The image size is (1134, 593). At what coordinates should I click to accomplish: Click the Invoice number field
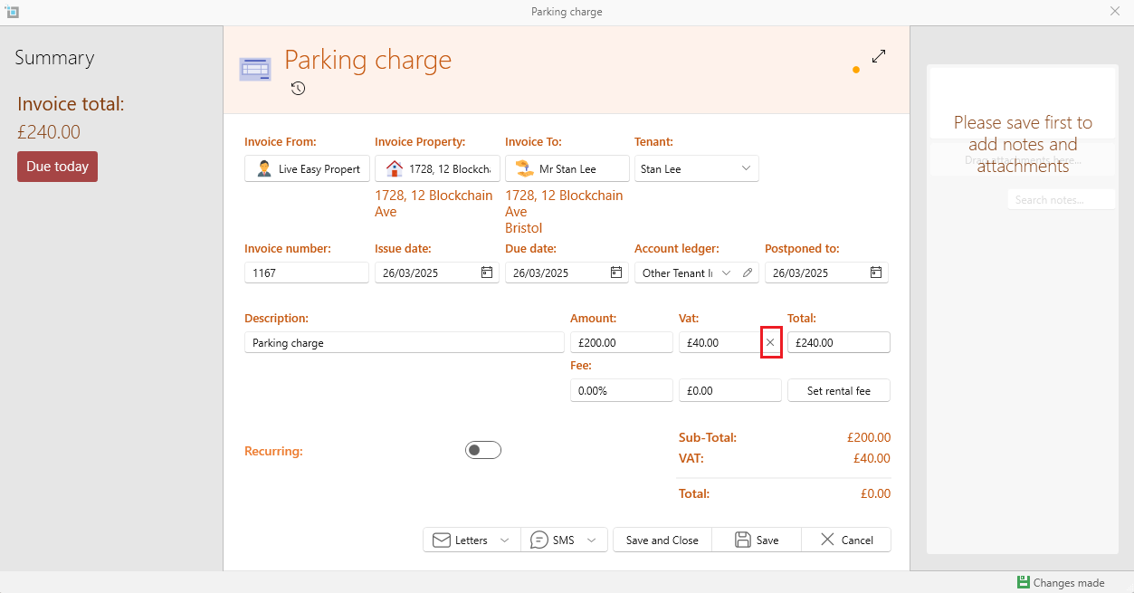click(x=307, y=273)
